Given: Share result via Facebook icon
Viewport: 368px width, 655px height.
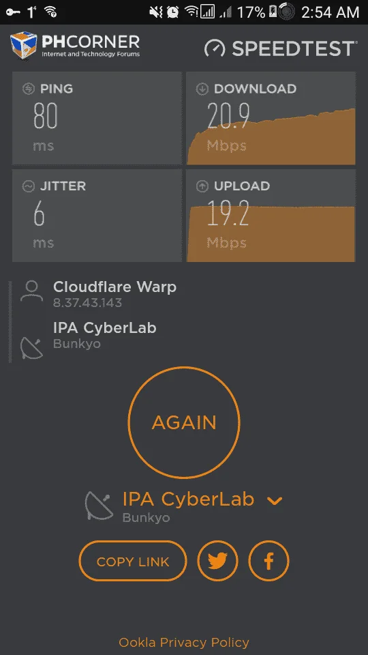Looking at the screenshot, I should [269, 561].
